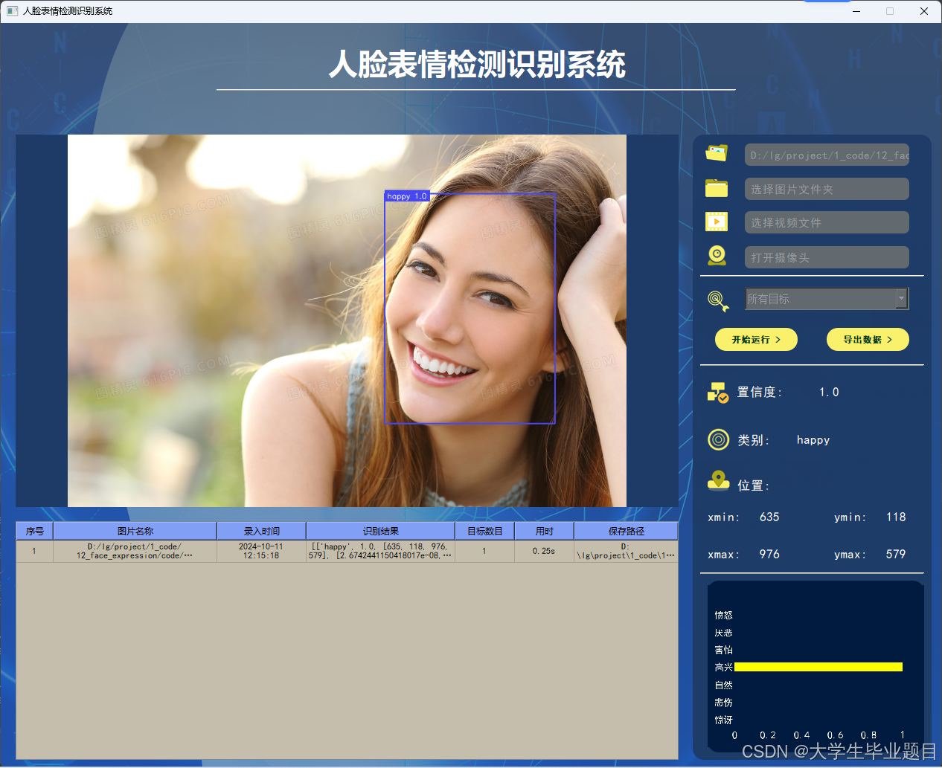Click the 用时 column header
The image size is (942, 768).
544,531
